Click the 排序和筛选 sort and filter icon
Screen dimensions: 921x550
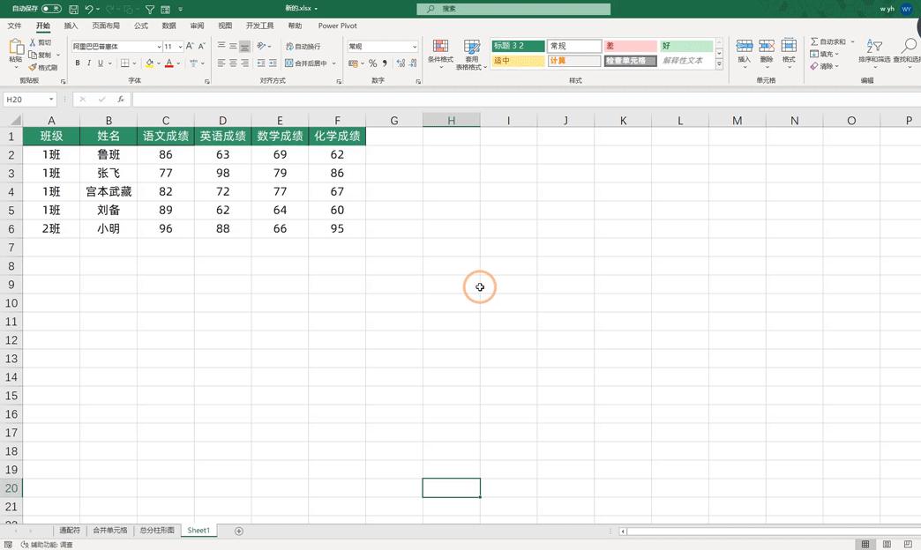coord(874,52)
